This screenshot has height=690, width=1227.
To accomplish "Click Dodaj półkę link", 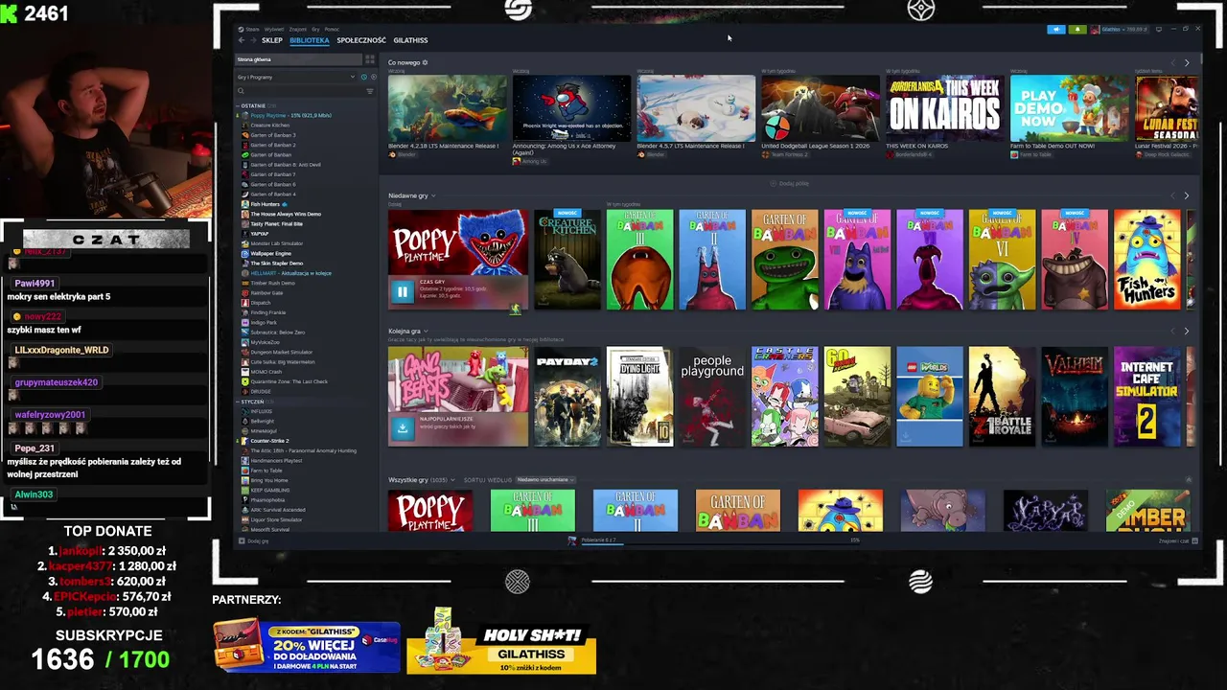I will point(790,183).
